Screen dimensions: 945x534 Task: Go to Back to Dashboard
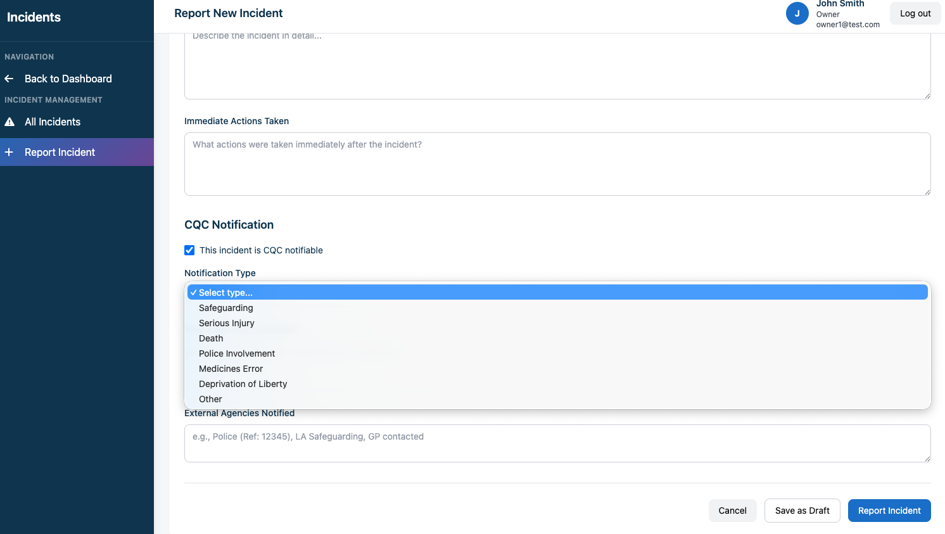point(68,79)
